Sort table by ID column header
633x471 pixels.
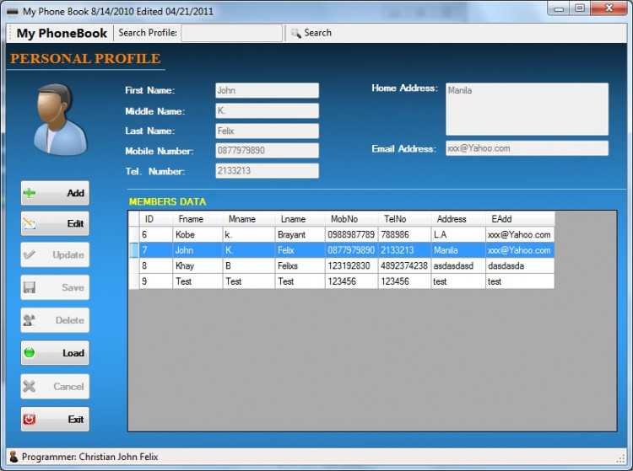point(156,219)
